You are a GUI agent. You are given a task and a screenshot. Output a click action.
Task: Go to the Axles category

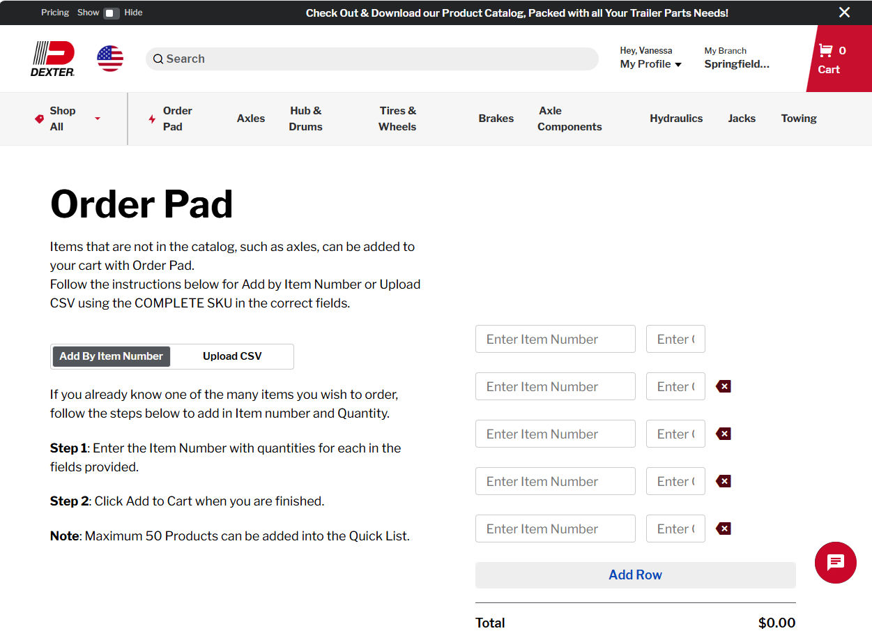click(x=251, y=119)
